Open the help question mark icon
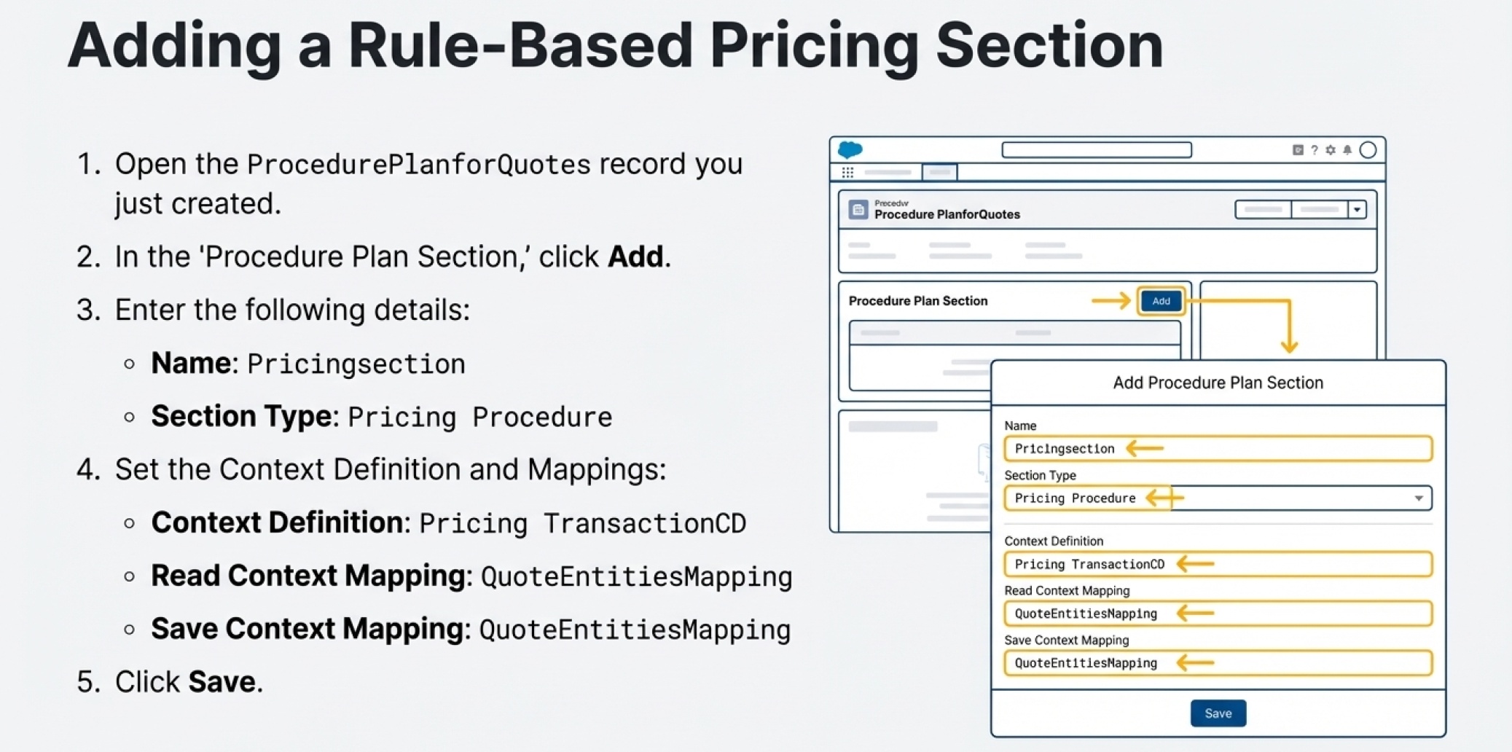The image size is (1512, 752). coord(1315,150)
